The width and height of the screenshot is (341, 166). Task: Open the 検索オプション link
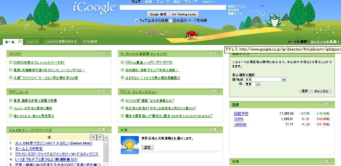tap(237, 7)
